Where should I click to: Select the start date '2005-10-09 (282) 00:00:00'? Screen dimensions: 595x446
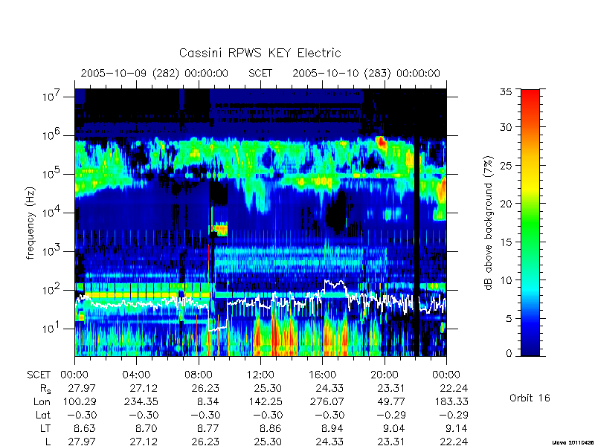tap(155, 73)
